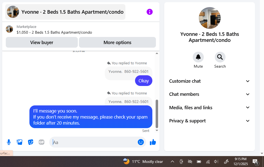Click the 'You replied to Yvonne' label above Okay
Image resolution: width=264 pixels, height=167 pixels.
pyautogui.click(x=129, y=63)
